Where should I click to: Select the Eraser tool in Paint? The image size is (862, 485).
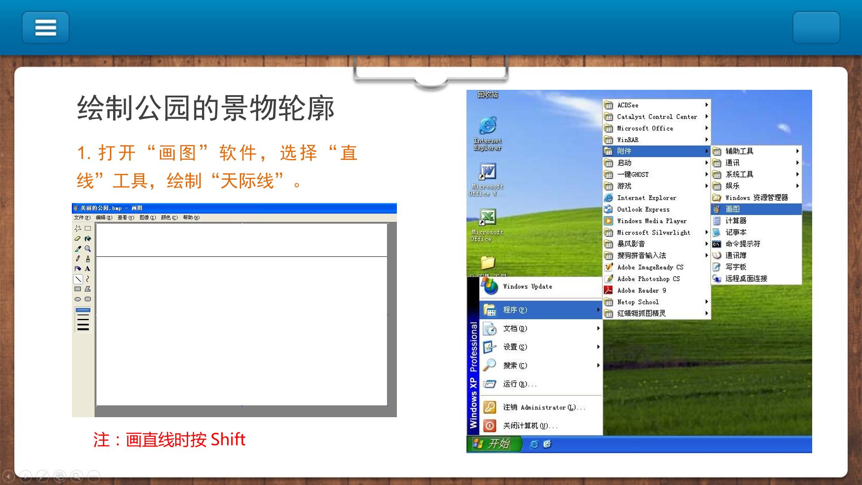(78, 238)
